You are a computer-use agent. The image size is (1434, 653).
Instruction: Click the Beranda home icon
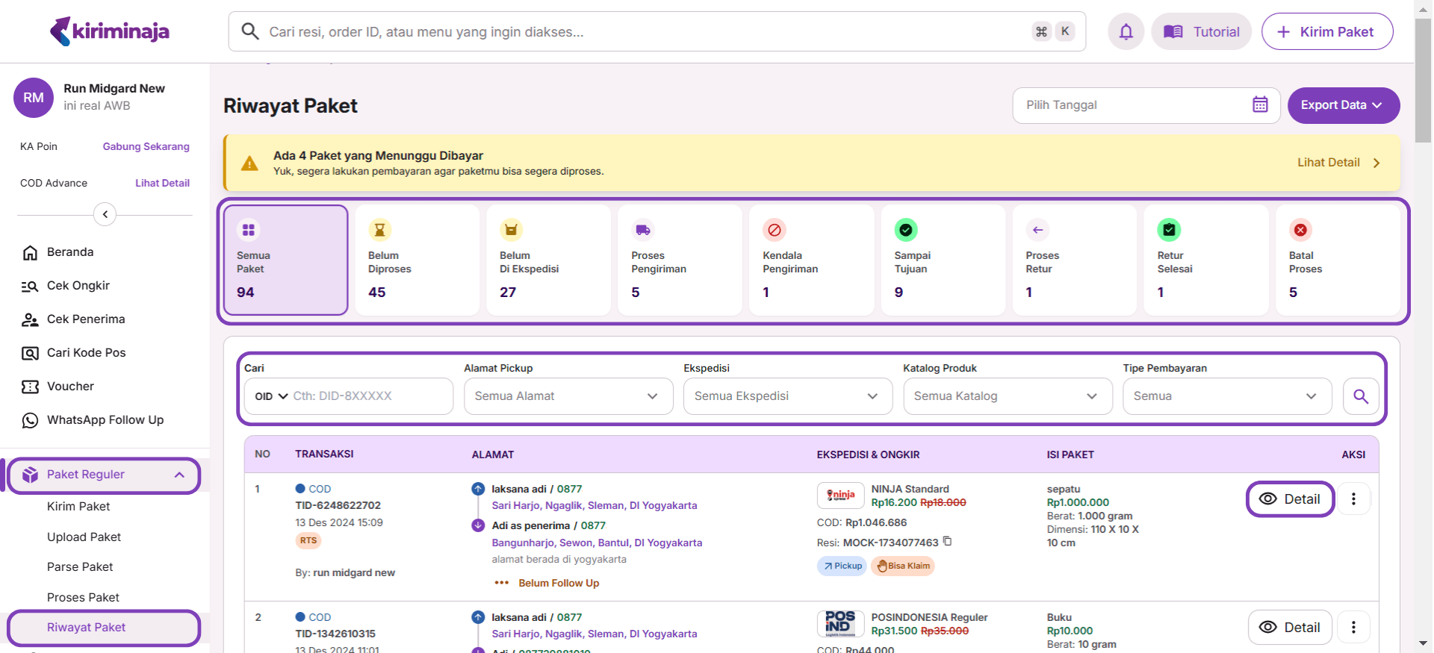coord(30,252)
